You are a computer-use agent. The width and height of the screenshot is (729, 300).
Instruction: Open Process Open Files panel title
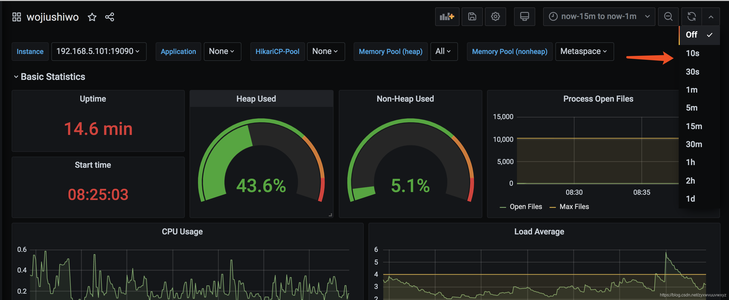point(598,99)
